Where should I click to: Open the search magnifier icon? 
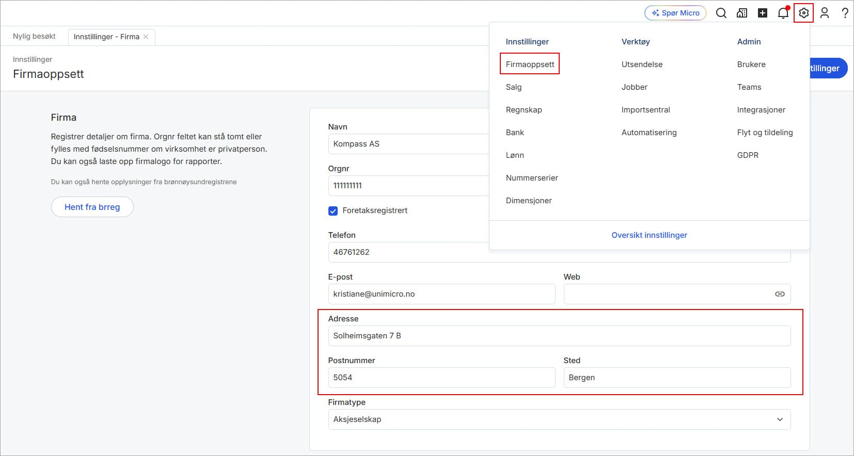click(x=721, y=13)
